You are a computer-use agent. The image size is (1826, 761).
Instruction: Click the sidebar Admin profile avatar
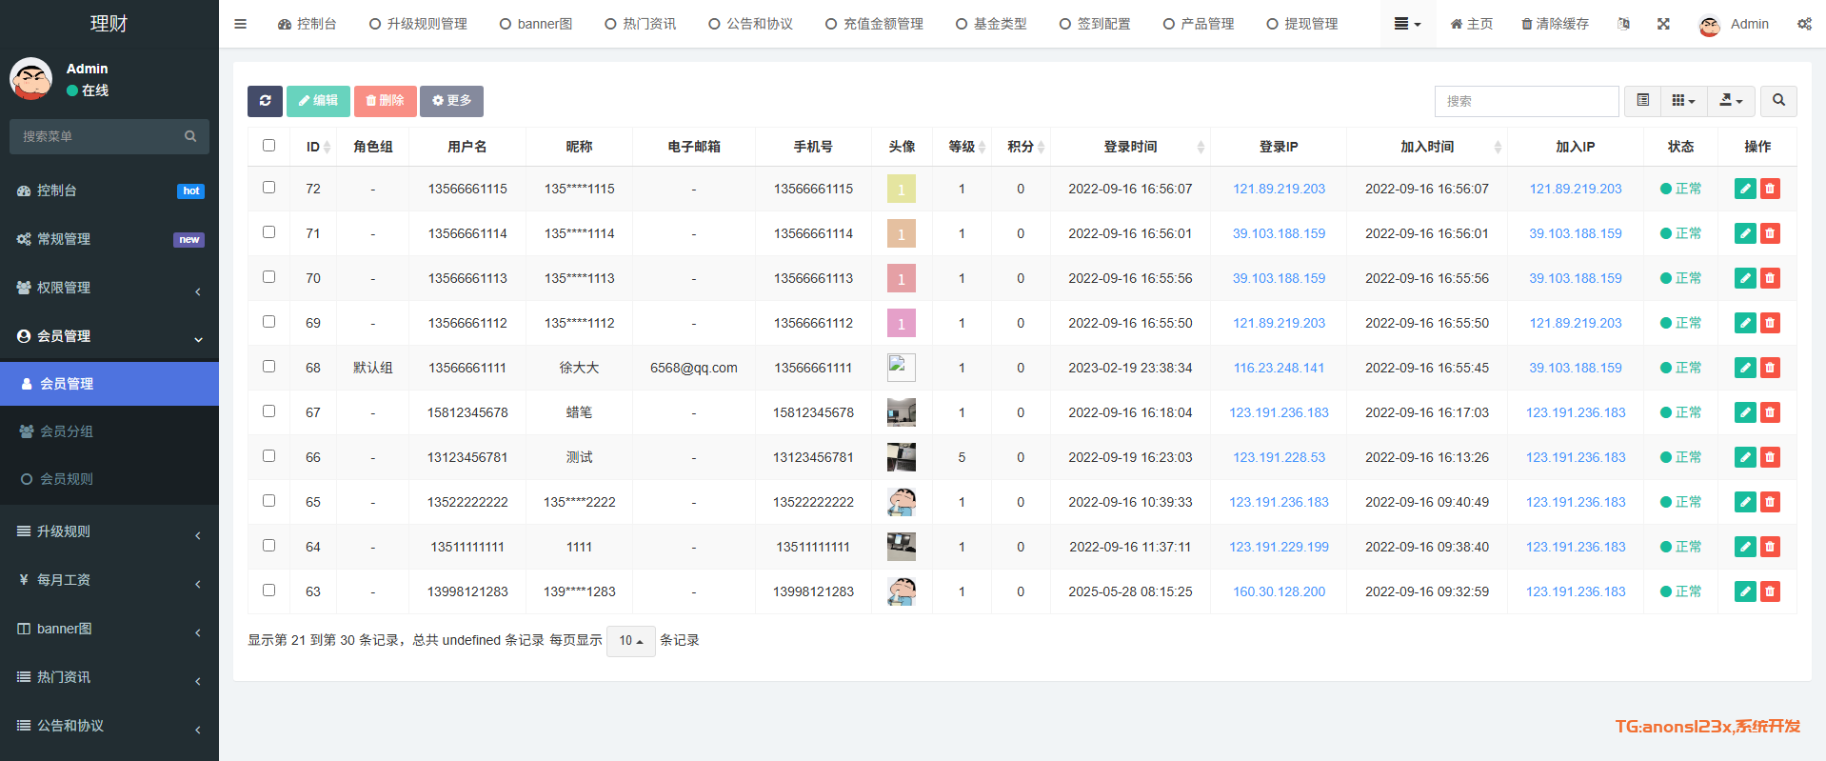tap(31, 79)
